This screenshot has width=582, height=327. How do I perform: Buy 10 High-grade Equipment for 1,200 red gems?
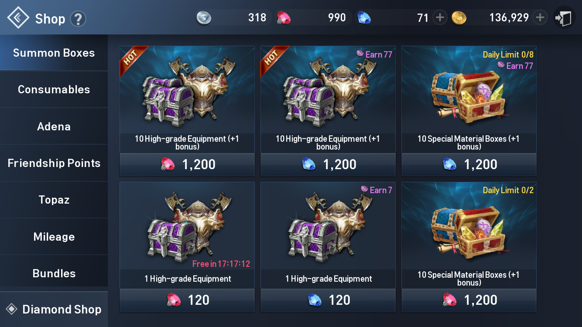point(187,164)
